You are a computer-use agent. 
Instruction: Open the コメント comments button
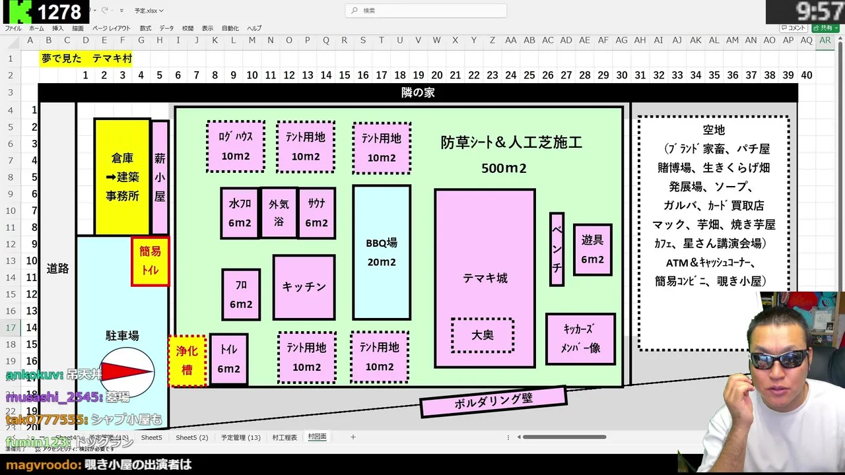[x=794, y=28]
